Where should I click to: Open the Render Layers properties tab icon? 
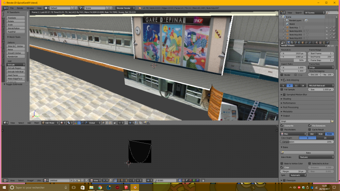pos(292,42)
